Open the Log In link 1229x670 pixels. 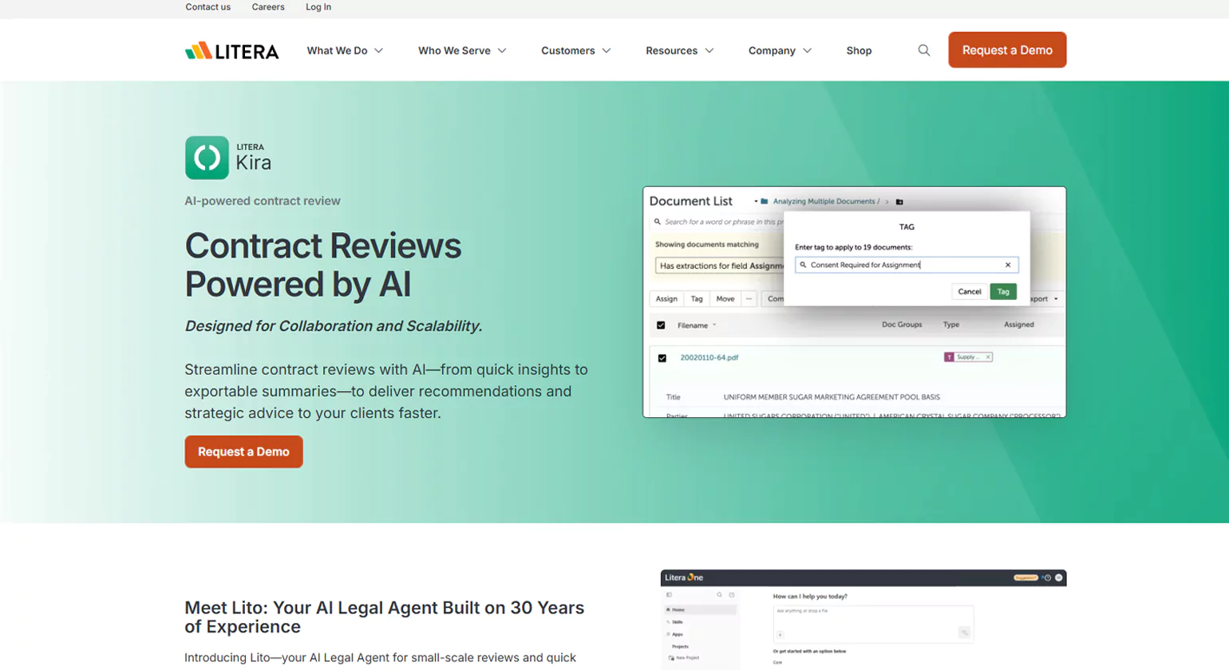pos(318,7)
